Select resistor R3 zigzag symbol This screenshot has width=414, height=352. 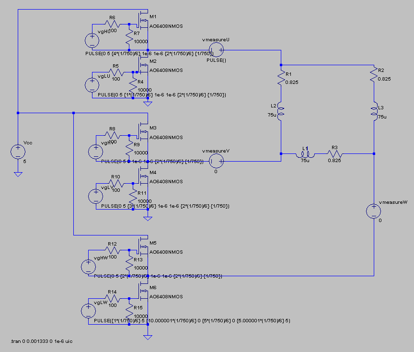pos(335,154)
